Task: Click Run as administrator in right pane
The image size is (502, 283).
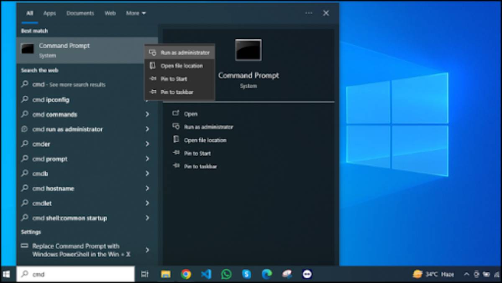Action: coord(203,127)
